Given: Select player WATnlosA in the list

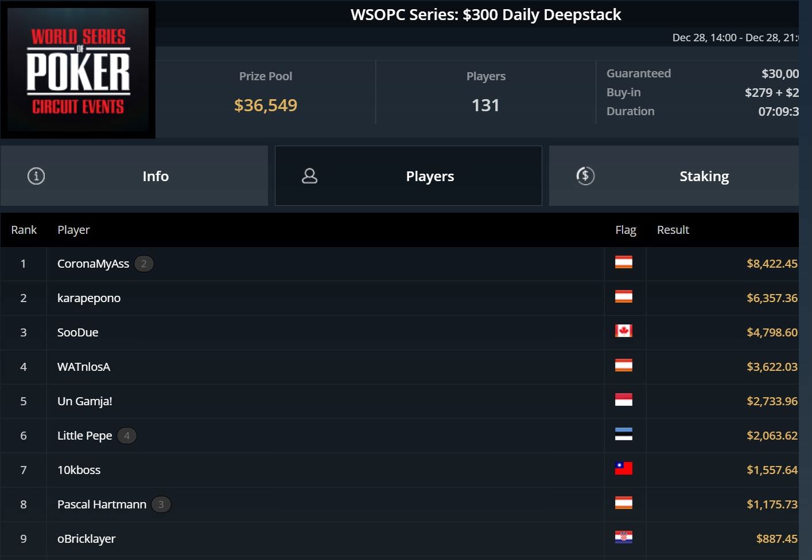Looking at the screenshot, I should click(x=84, y=367).
